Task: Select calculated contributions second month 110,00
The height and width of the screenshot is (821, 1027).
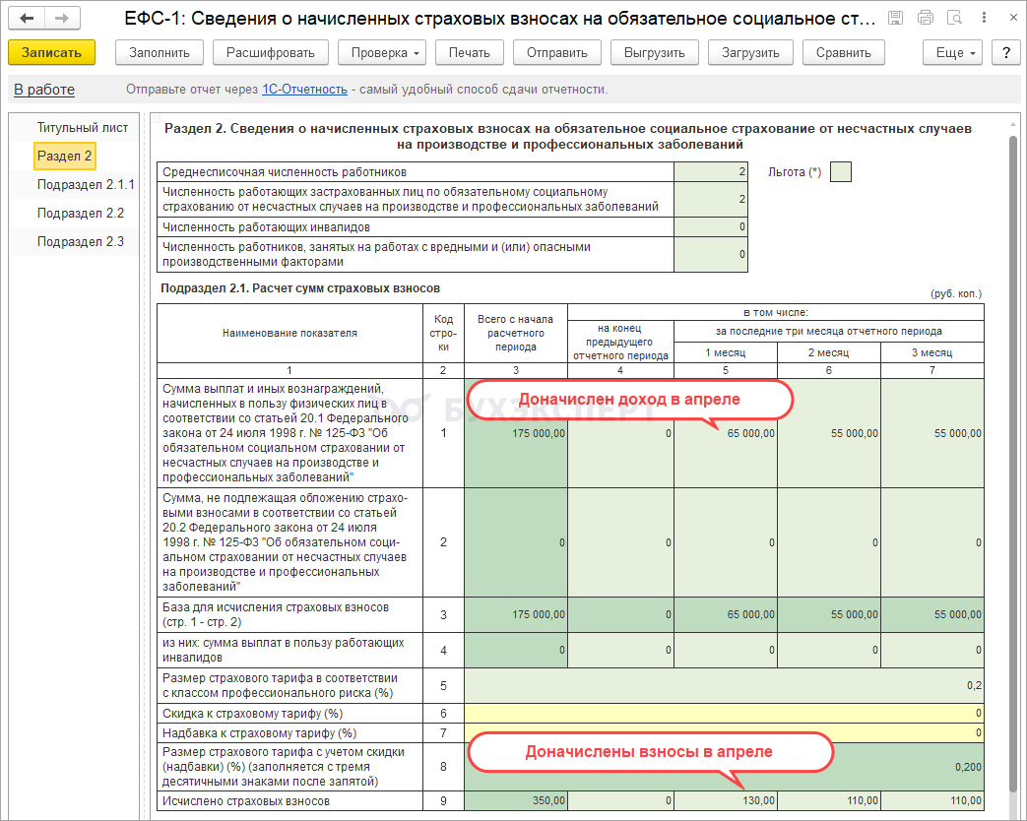Action: click(x=828, y=800)
